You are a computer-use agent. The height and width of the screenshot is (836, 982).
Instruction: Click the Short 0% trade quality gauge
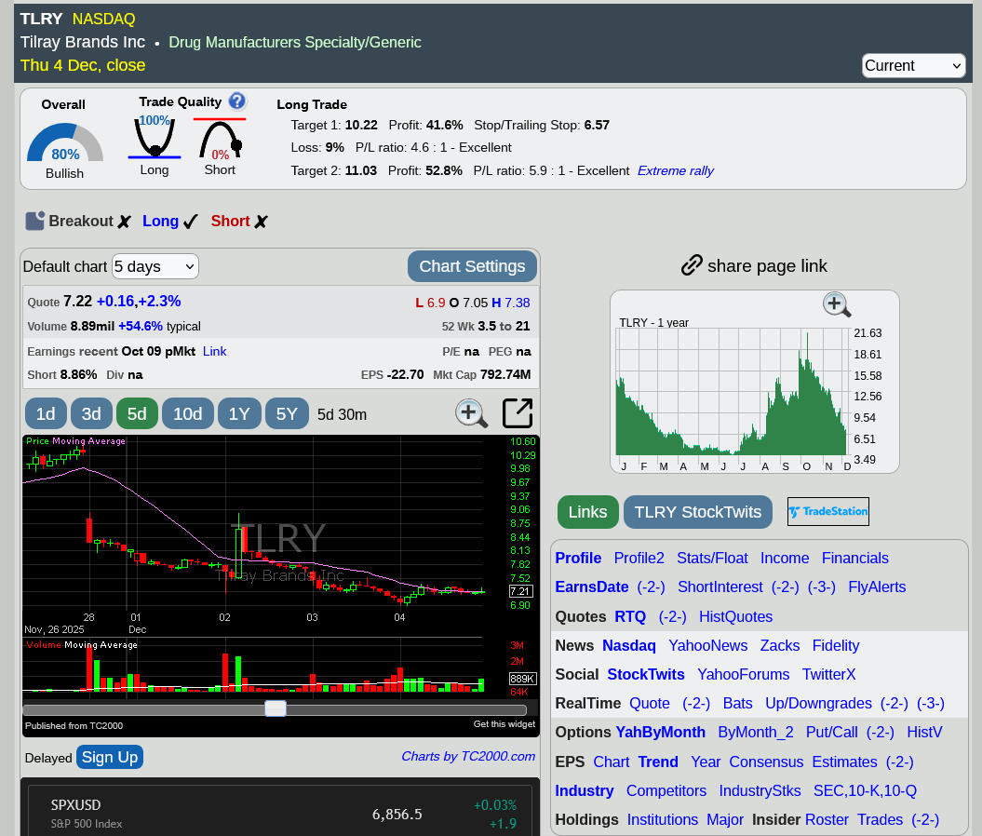click(220, 139)
